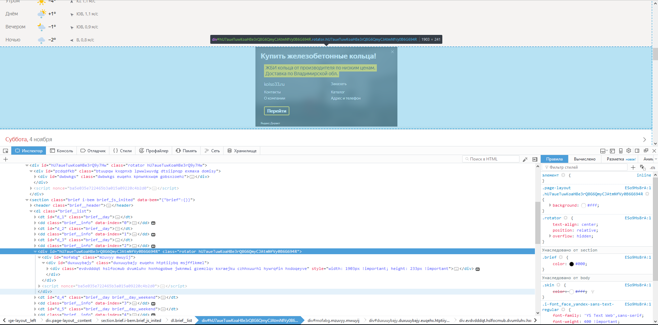Viewport: 658px width, 325px height.
Task: Click selector highlighter icon next to .skin
Action: tap(559, 285)
